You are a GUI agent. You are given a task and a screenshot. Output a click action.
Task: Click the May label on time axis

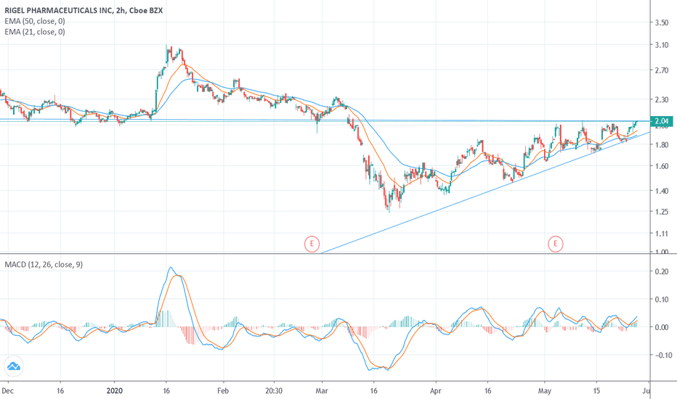coord(545,391)
